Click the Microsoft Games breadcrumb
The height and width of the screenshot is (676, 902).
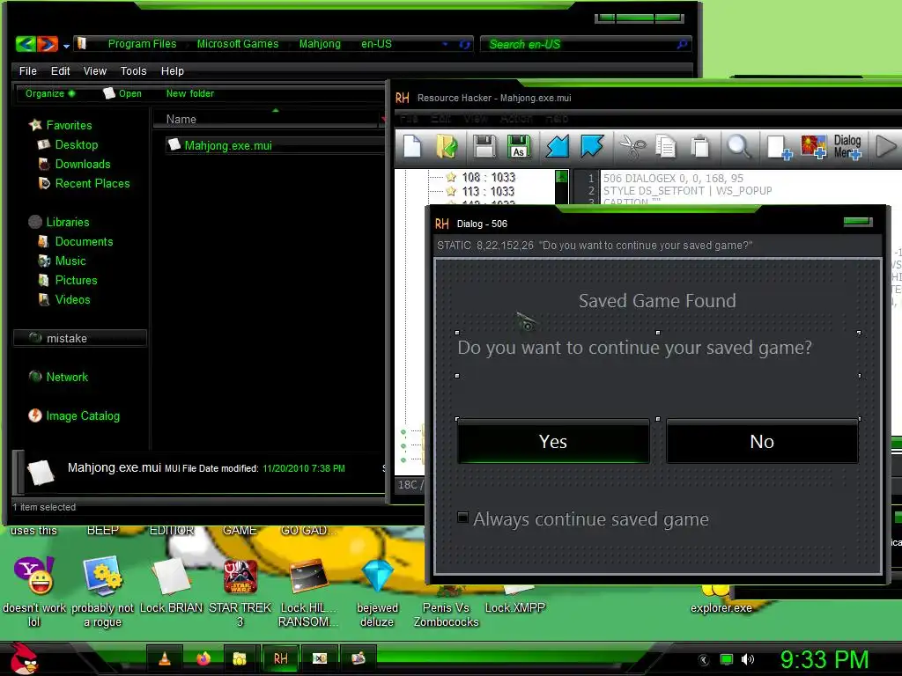238,44
